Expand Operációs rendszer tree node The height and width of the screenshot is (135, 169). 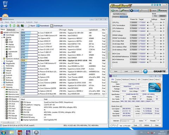(x=2, y=59)
